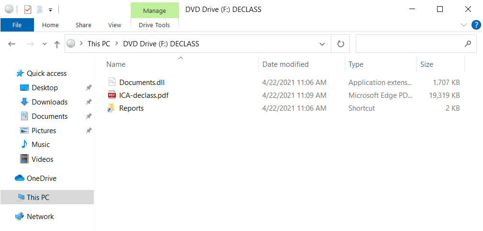Click the Reports shortcut folder icon
This screenshot has width=483, height=231.
(112, 108)
